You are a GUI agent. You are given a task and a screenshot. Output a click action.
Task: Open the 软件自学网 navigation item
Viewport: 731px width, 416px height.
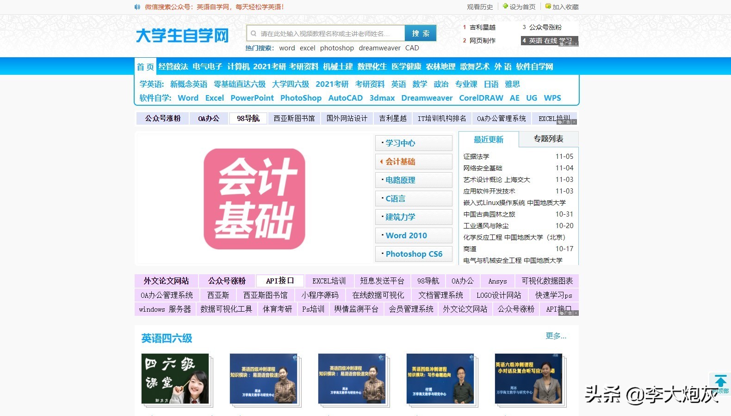coord(535,66)
